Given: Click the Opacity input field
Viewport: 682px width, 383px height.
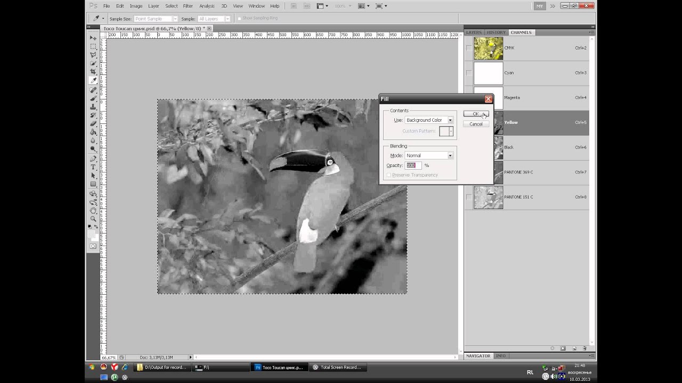Looking at the screenshot, I should 413,165.
